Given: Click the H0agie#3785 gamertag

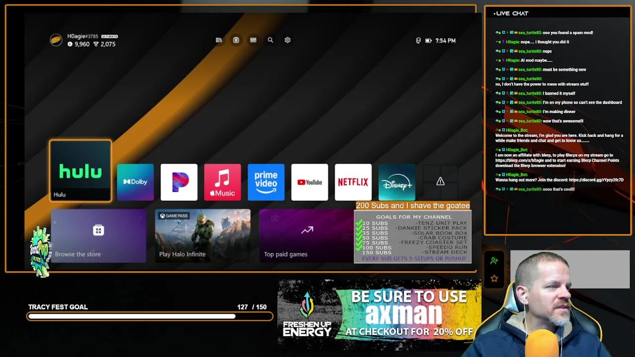Looking at the screenshot, I should (x=83, y=36).
